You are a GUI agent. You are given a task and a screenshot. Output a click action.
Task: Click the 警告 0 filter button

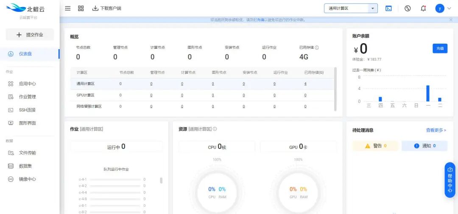click(x=375, y=146)
